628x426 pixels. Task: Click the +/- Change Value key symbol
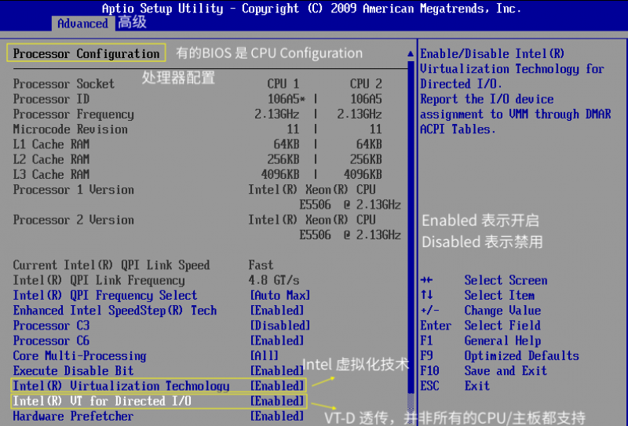(x=429, y=311)
